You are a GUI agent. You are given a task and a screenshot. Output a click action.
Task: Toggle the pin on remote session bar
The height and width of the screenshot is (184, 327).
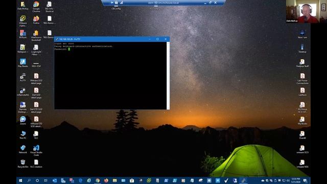point(112,3)
